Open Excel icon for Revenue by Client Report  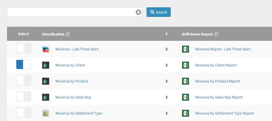[185, 65]
